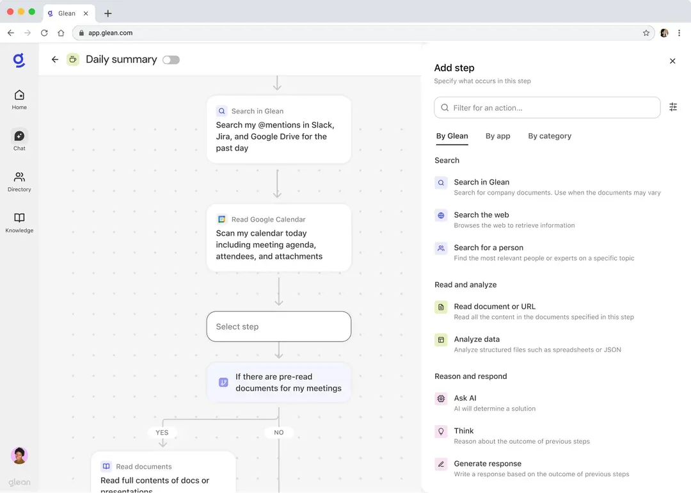
Task: Click the magnifier icon in workflow step card
Action: coord(221,111)
